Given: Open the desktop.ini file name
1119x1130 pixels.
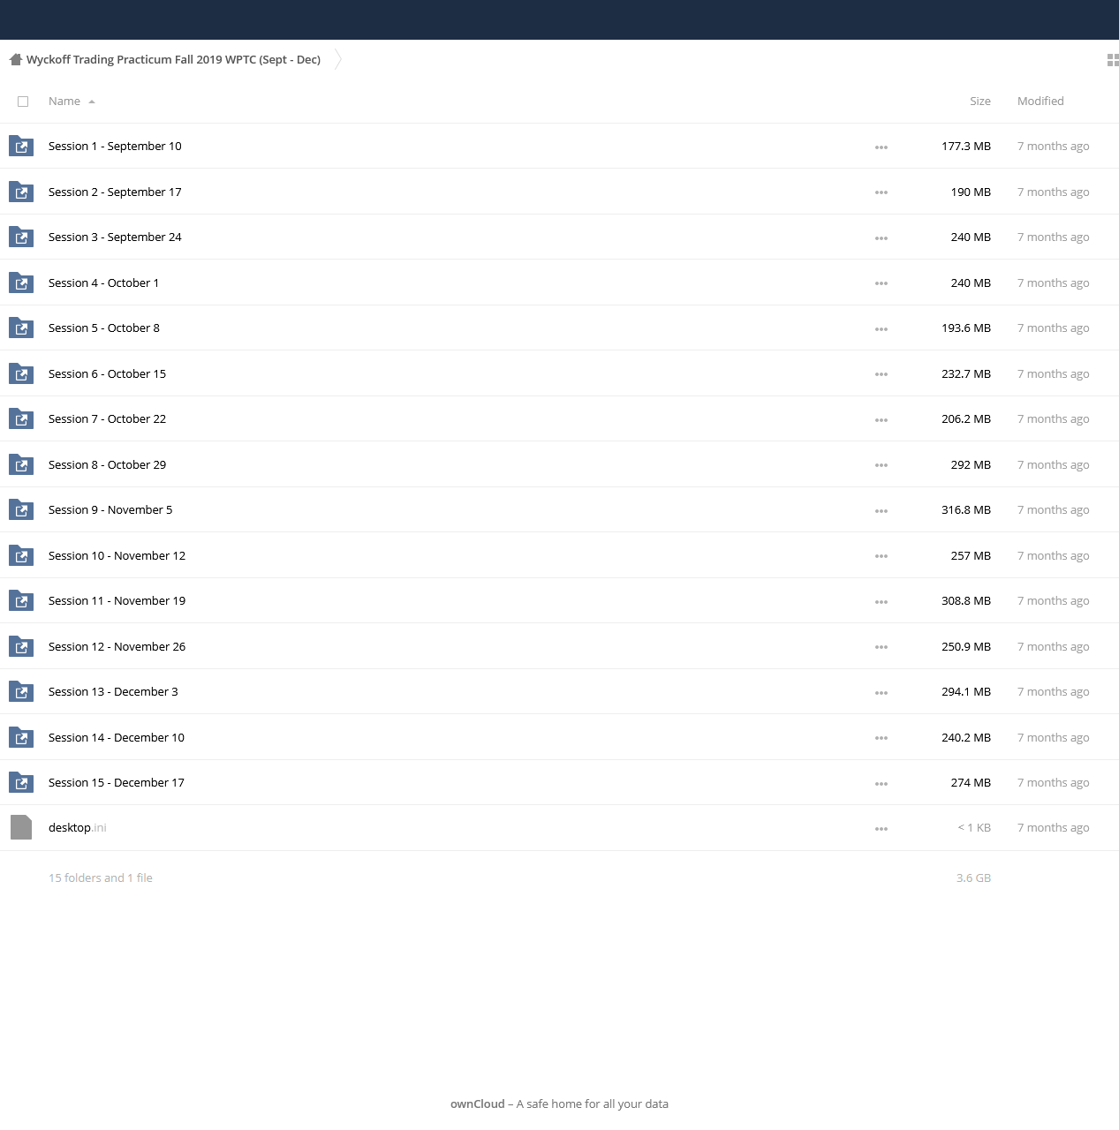Looking at the screenshot, I should click(x=77, y=827).
